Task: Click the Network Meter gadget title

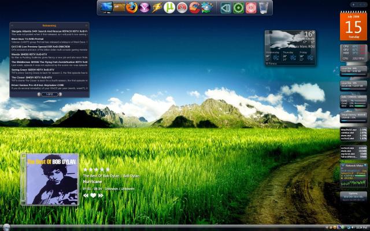Action: click(354, 166)
